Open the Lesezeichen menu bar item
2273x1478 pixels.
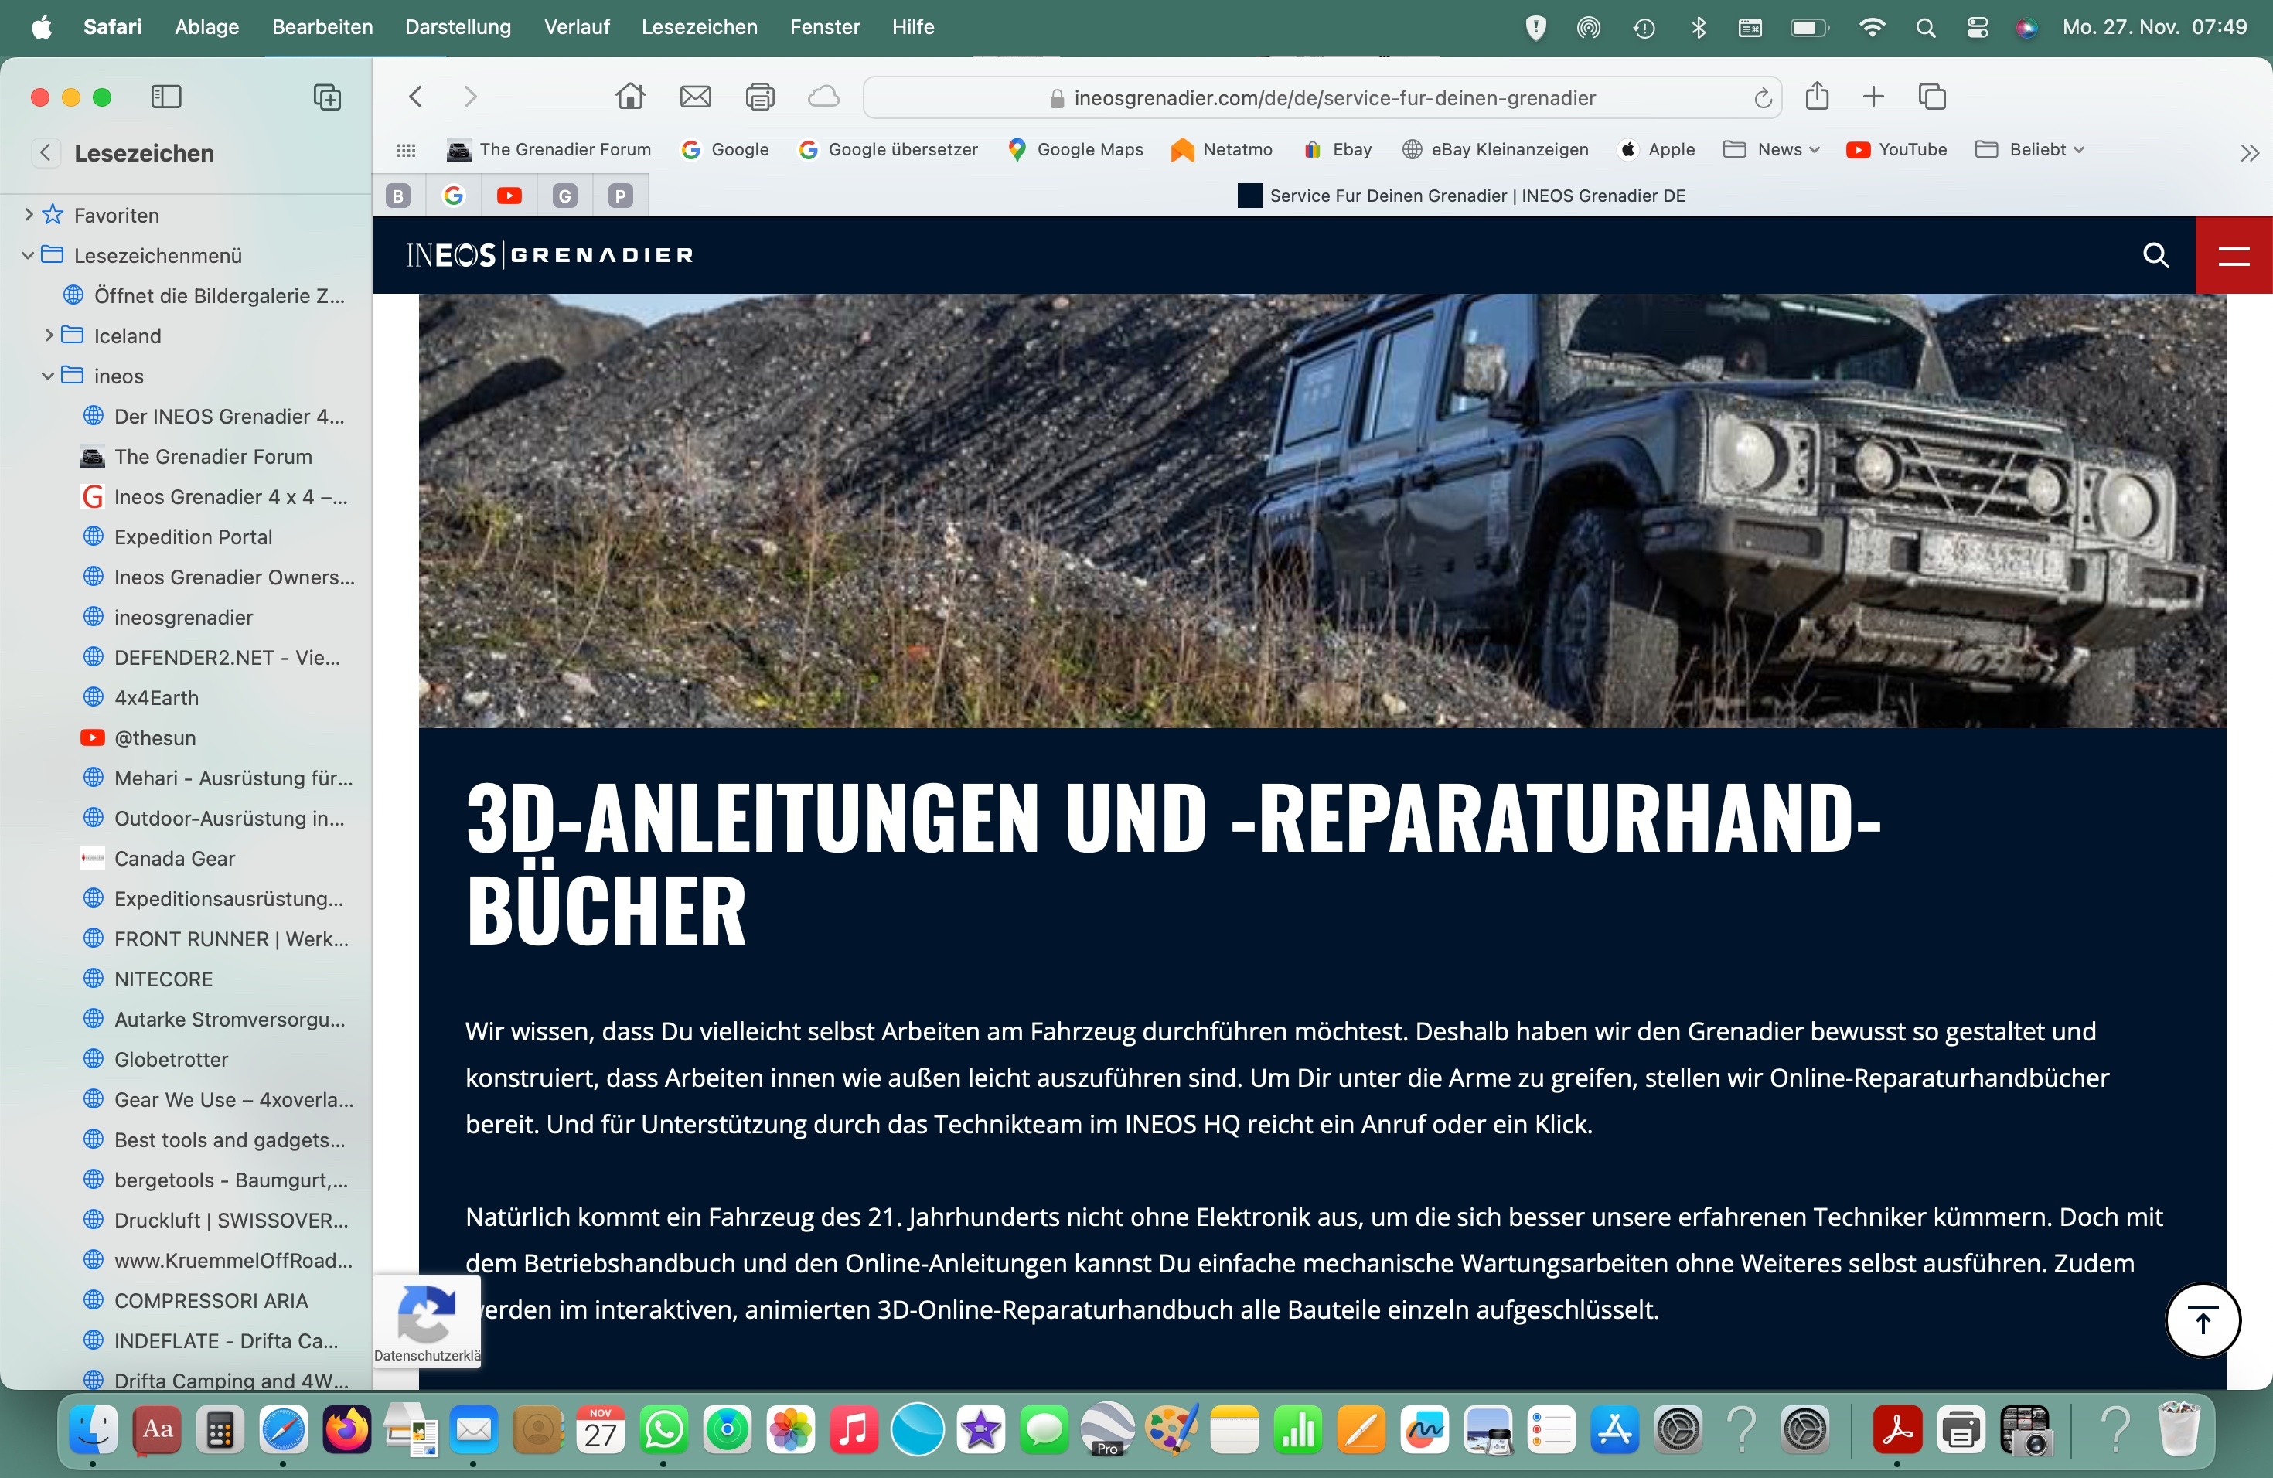[699, 27]
